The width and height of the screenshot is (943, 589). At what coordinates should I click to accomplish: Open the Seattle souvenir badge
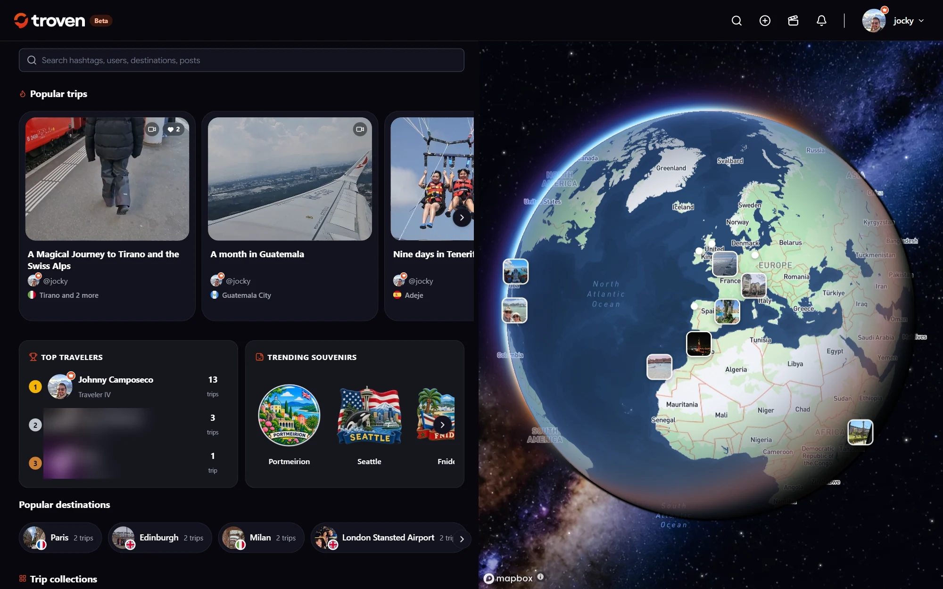click(x=369, y=415)
